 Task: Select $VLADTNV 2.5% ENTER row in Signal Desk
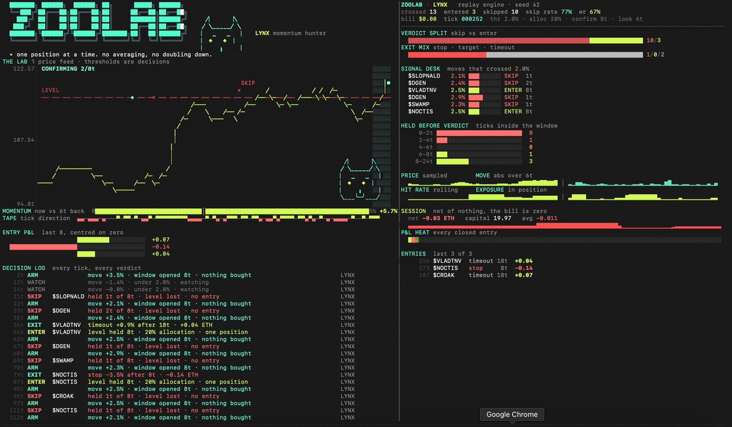click(x=470, y=90)
